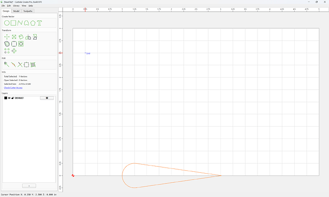Screen dimensions: 329x197
Task: Open the Align Vectors tool
Action: coord(21,44)
